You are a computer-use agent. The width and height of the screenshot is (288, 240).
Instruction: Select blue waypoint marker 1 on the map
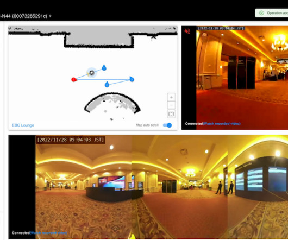[104, 68]
